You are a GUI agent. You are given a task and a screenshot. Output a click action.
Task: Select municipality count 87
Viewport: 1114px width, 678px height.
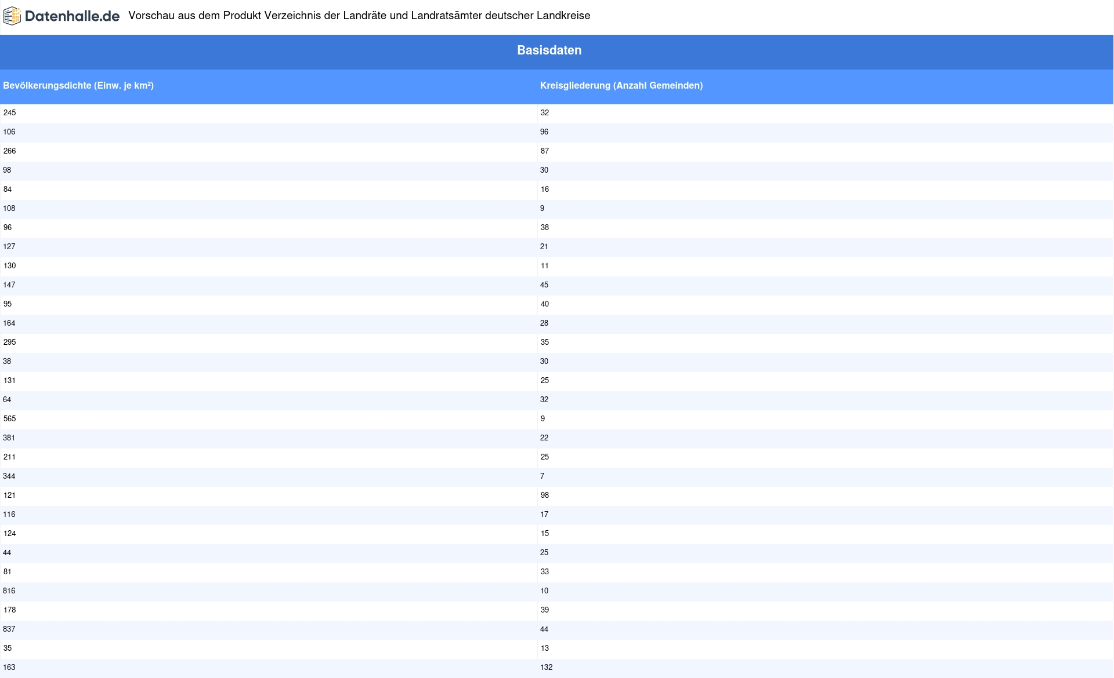click(x=544, y=151)
